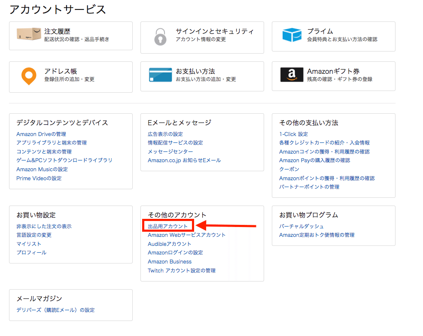Image resolution: width=423 pixels, height=336 pixels.
Task: Open Prime Videoの設定 link
Action: coord(39,178)
